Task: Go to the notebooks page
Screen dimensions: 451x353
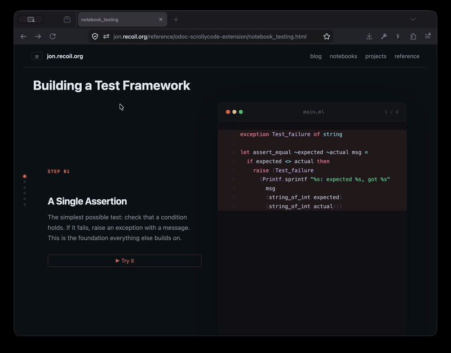Action: pyautogui.click(x=343, y=56)
